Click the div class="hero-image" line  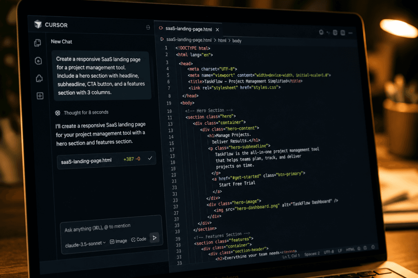(234, 203)
